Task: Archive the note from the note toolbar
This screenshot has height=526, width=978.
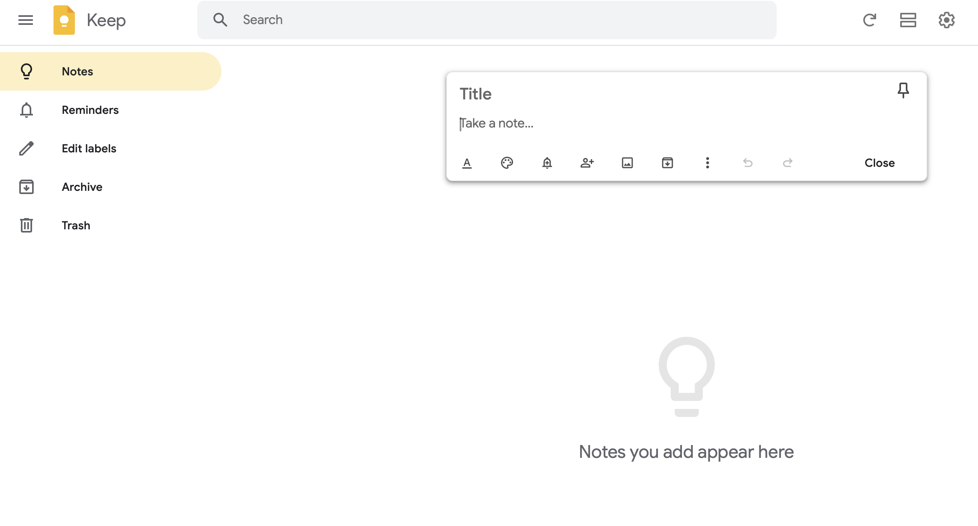Action: click(x=668, y=163)
